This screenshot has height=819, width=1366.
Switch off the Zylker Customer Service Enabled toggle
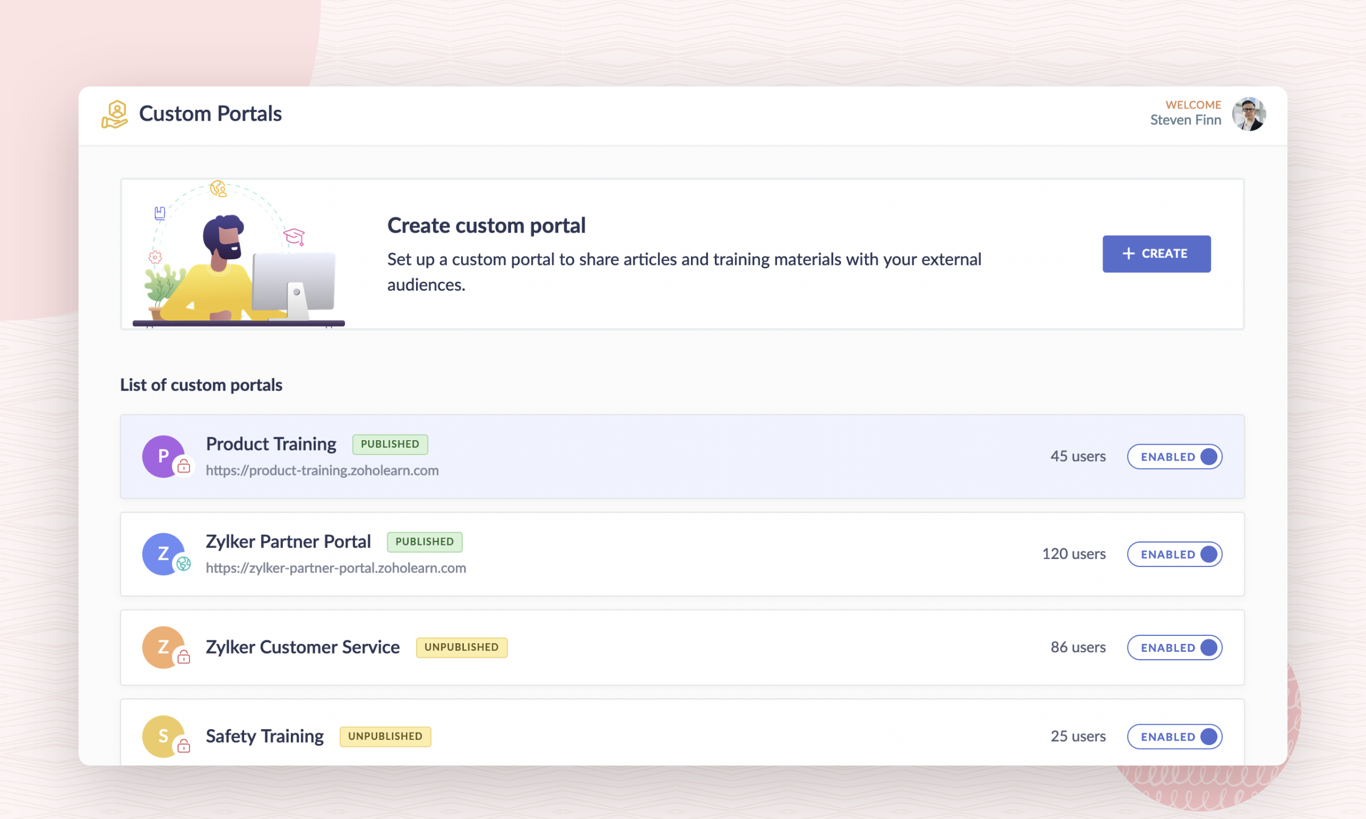(1175, 648)
